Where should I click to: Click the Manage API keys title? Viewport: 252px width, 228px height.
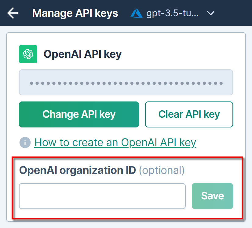point(75,13)
